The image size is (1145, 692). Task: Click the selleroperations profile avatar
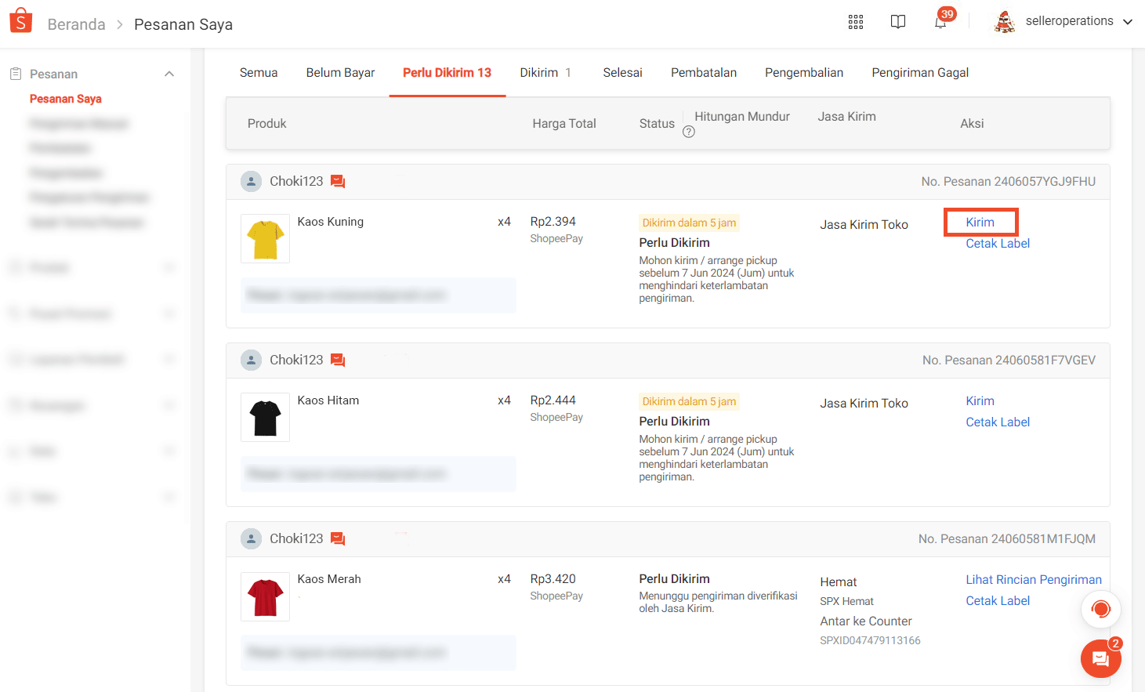pyautogui.click(x=1005, y=22)
